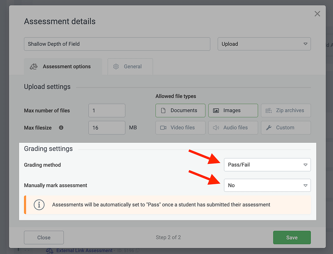
Task: Open the Custom file type option
Action: pos(286,127)
